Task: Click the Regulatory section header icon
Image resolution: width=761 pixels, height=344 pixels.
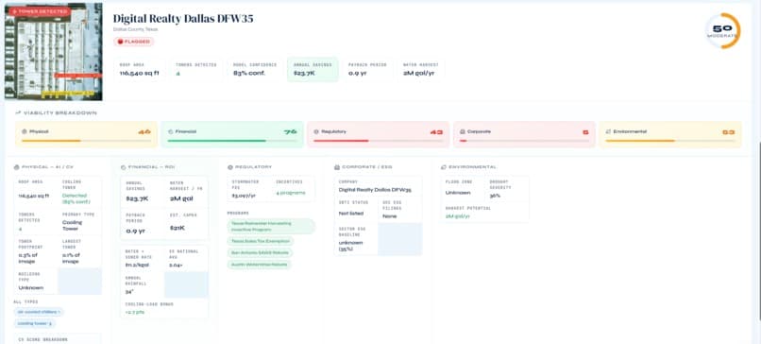Action: [230, 167]
